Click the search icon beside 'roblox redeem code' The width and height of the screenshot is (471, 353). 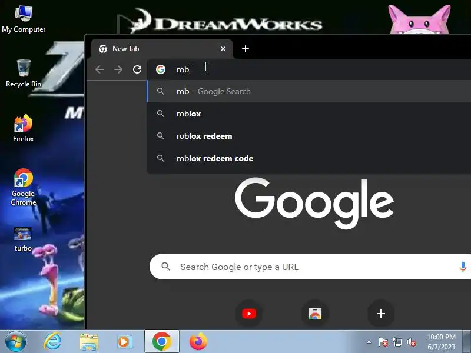point(161,158)
